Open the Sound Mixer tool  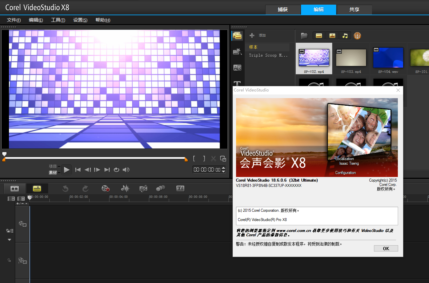(x=125, y=189)
